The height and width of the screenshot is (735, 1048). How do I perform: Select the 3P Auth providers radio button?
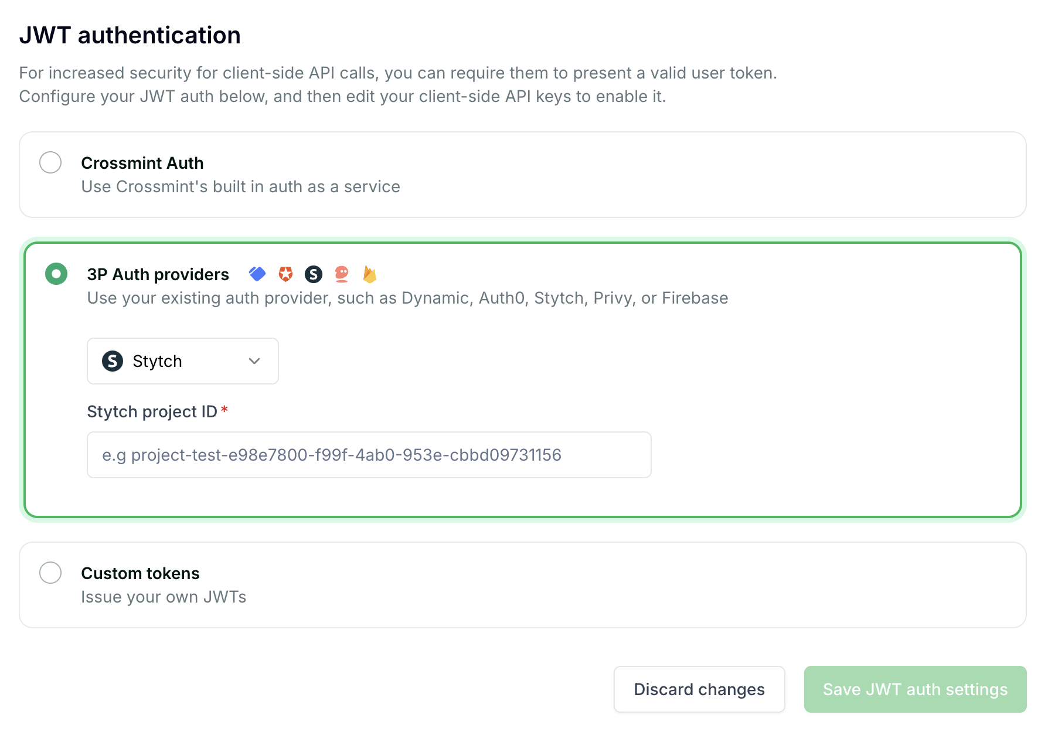(x=56, y=274)
